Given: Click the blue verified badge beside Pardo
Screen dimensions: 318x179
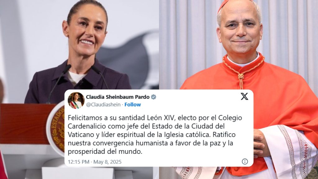Looking at the screenshot, I should tap(153, 97).
